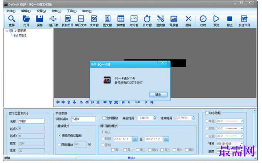The width and height of the screenshot is (262, 163).
Task: Insert a 单行文本 single-line text window
Action: tap(81, 19)
